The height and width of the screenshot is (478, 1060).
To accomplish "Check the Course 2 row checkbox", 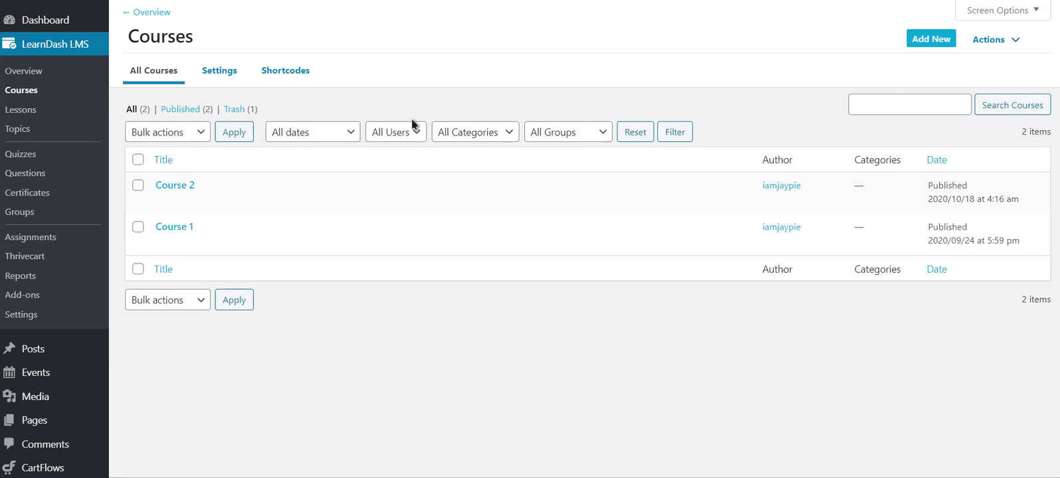I will (x=138, y=185).
